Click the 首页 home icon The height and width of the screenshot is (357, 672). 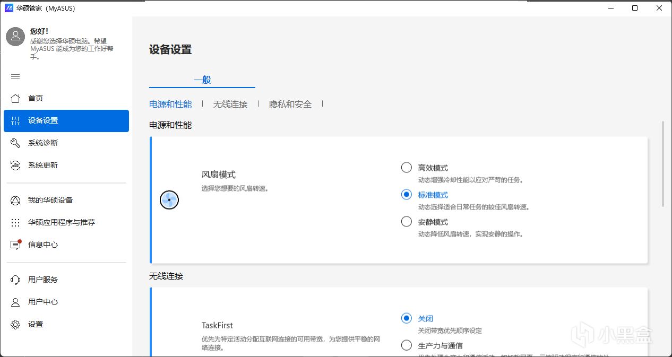(15, 98)
